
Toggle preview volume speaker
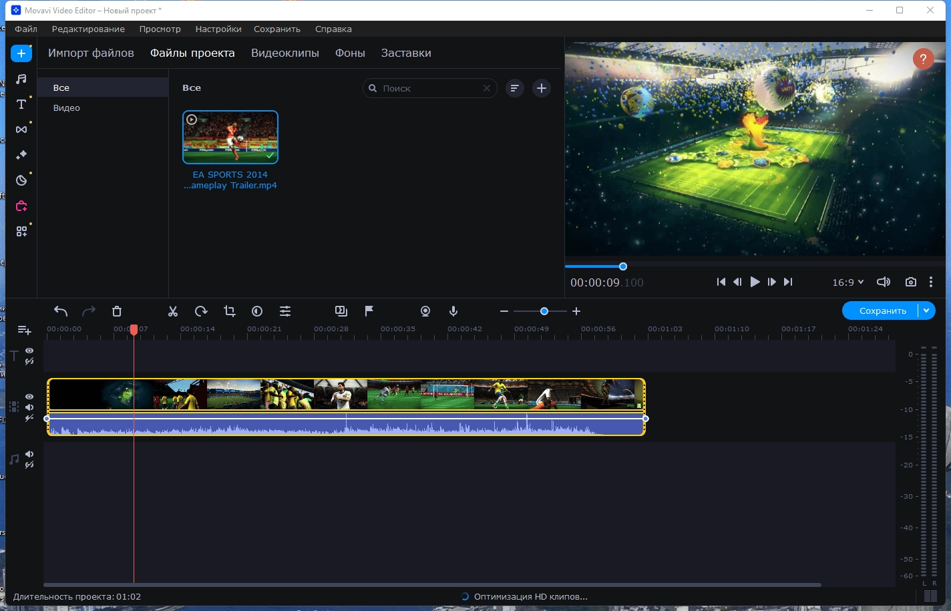(x=883, y=282)
